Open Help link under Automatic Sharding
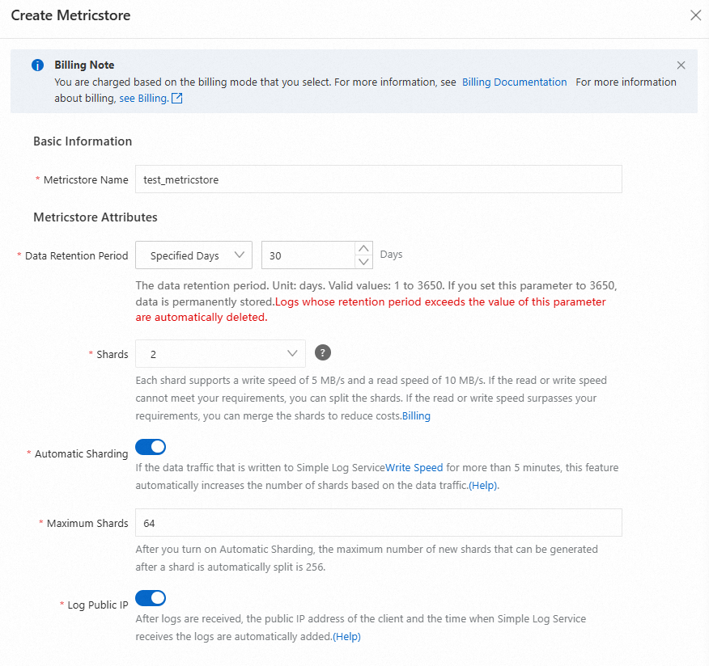709x666 pixels. [483, 486]
